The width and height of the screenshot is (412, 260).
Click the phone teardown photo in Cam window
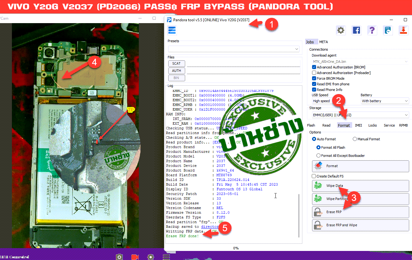pos(76,135)
